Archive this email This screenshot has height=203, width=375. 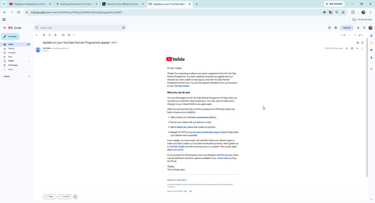point(44,35)
